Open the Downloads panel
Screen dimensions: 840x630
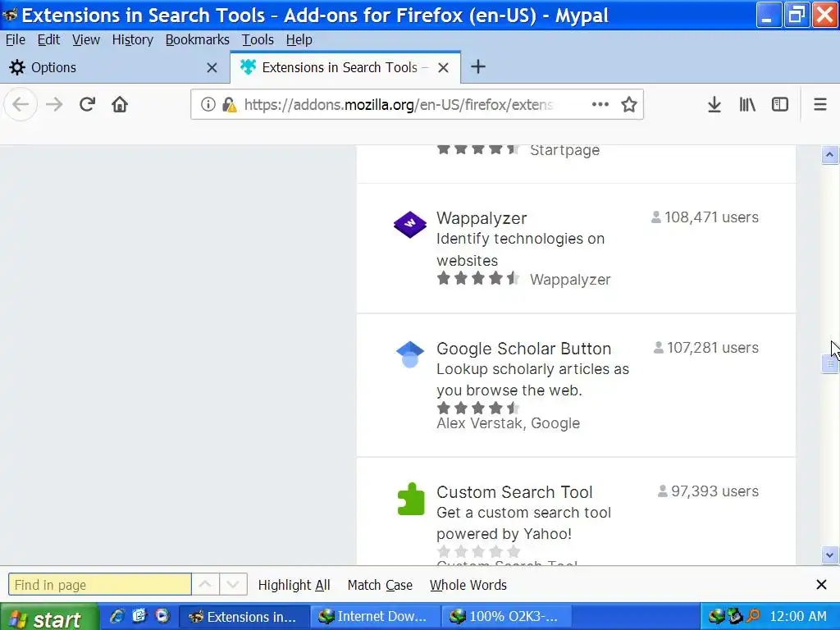714,104
